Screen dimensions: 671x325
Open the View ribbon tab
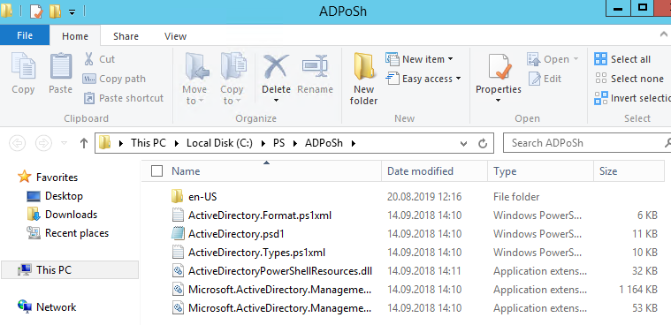pyautogui.click(x=175, y=36)
